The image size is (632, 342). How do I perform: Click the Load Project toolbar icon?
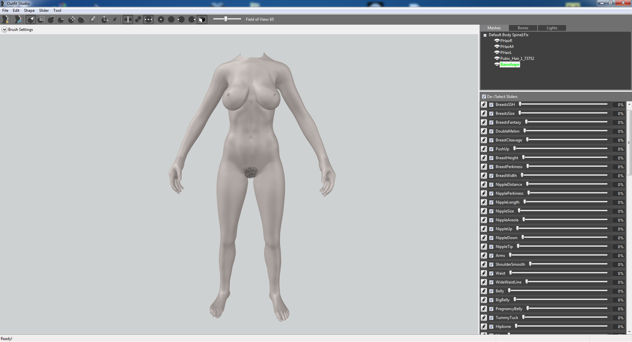click(x=18, y=19)
